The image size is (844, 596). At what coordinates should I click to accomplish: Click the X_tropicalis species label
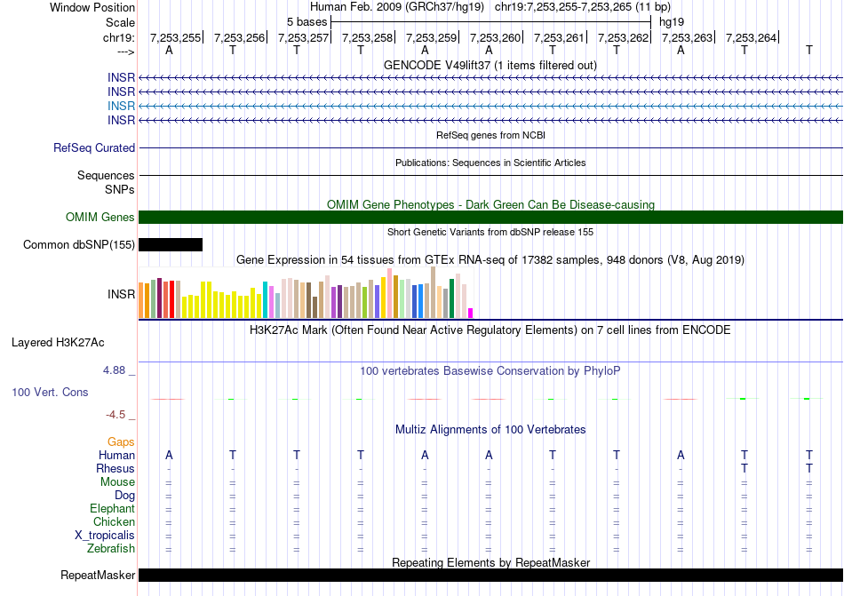(105, 536)
